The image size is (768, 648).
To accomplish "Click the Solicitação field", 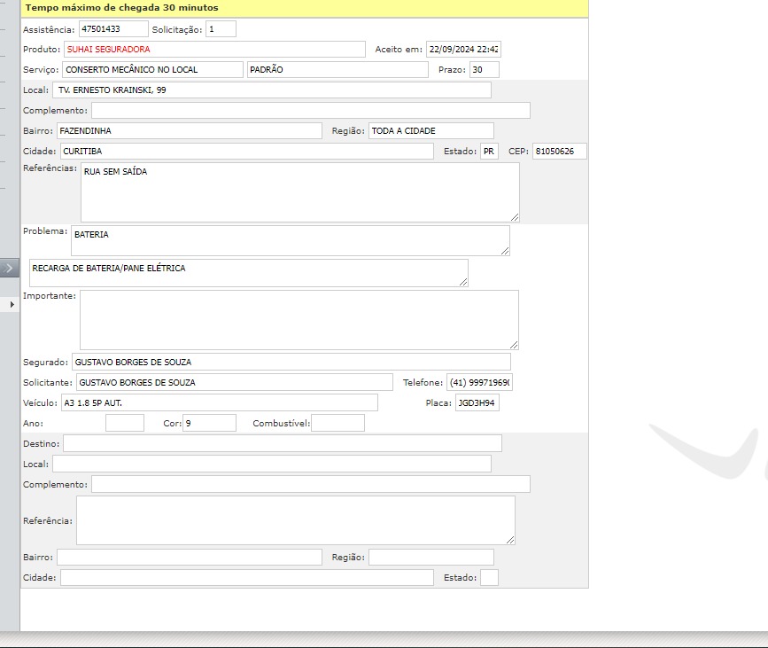I will tap(221, 29).
